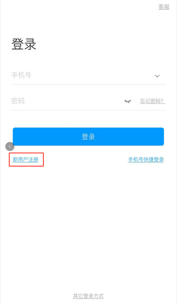
Task: Go back using the gray circular arrow icon
Action: [x=10, y=147]
